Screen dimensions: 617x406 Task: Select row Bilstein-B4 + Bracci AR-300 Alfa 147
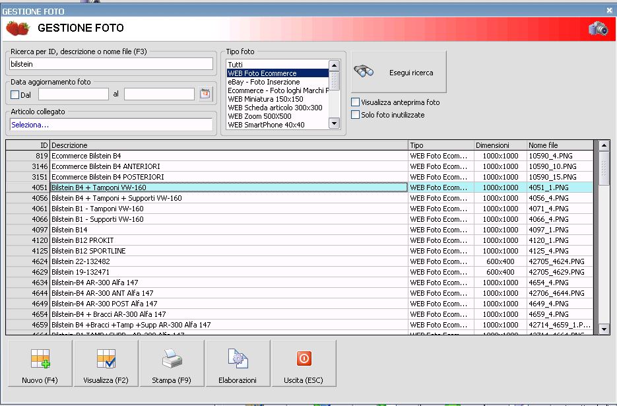[300, 314]
